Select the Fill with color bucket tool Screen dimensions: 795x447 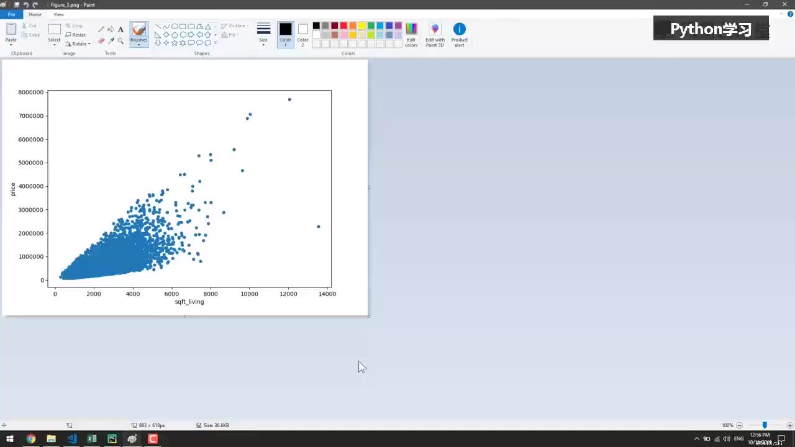coord(111,29)
